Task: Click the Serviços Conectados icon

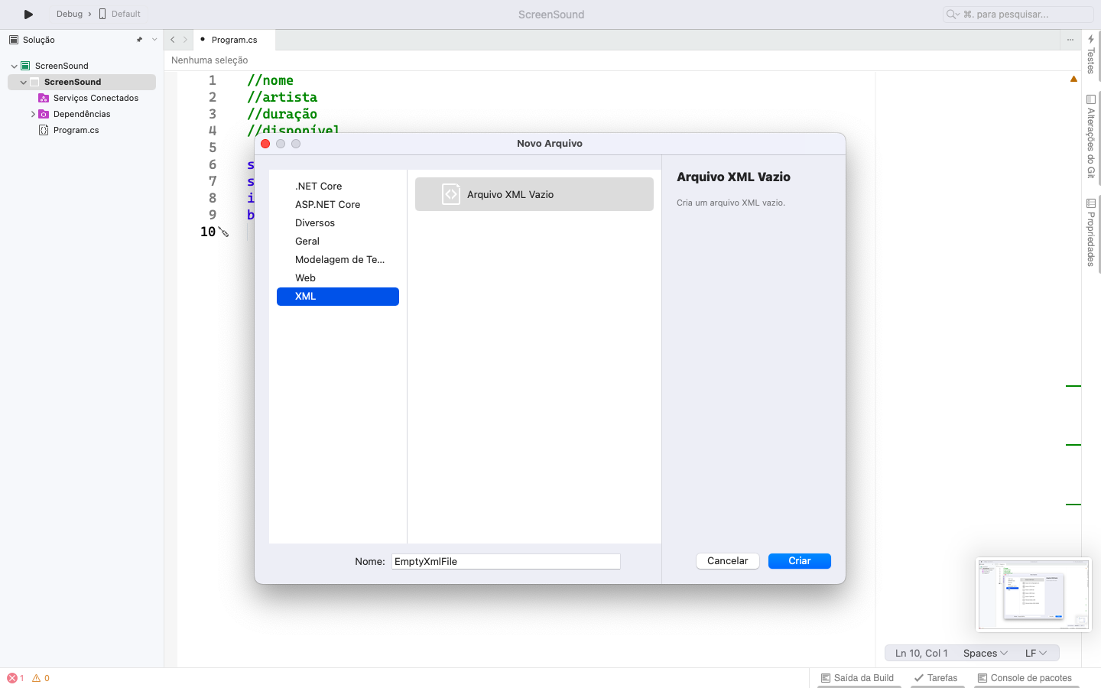Action: (x=44, y=98)
